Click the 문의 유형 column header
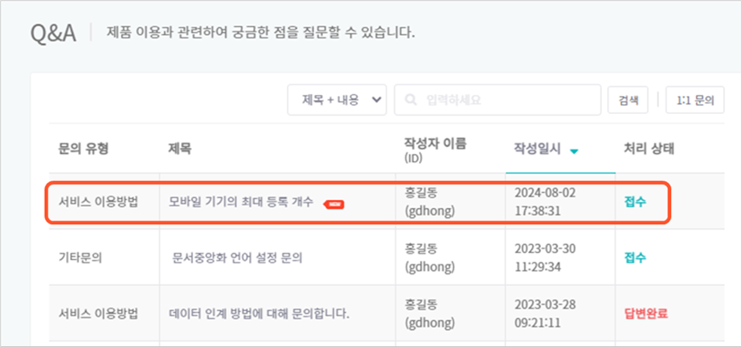This screenshot has height=347, width=742. (x=83, y=150)
